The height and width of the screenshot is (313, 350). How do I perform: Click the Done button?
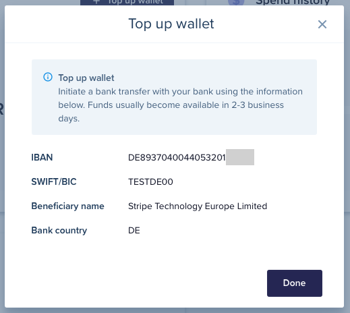(295, 283)
